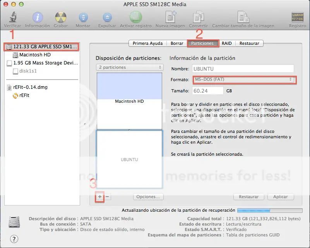Click the Montar toolbar icon
This screenshot has width=310, height=248.
(83, 17)
